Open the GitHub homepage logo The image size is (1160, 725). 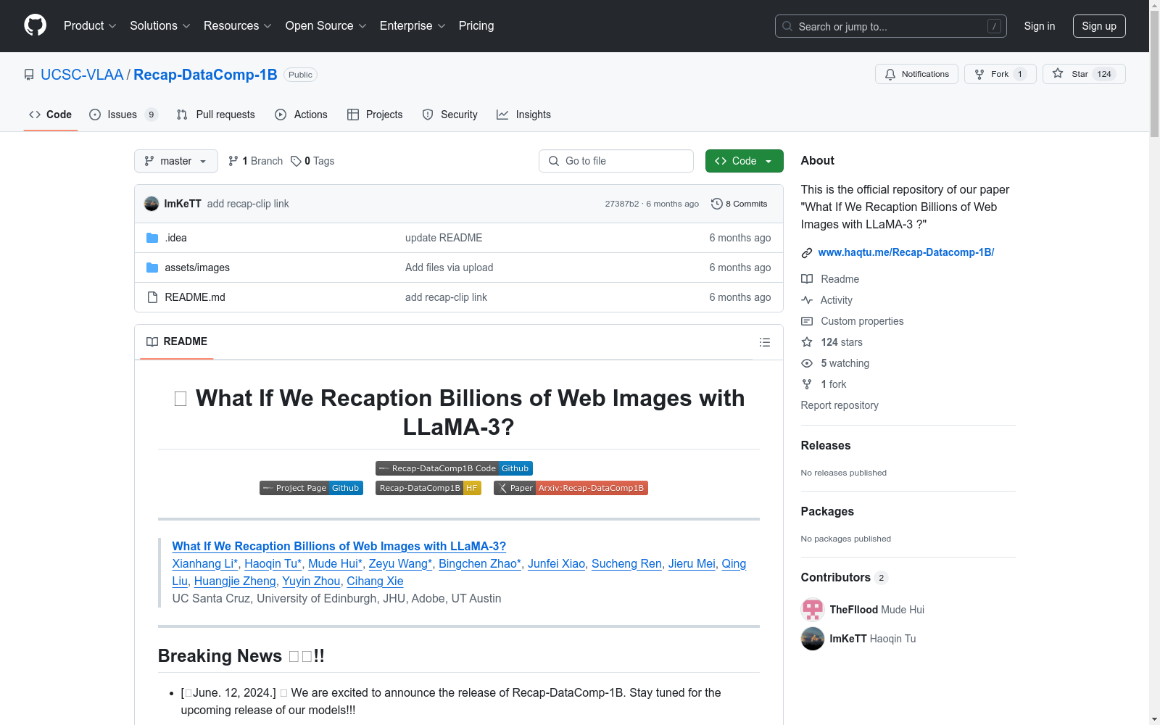[x=35, y=25]
